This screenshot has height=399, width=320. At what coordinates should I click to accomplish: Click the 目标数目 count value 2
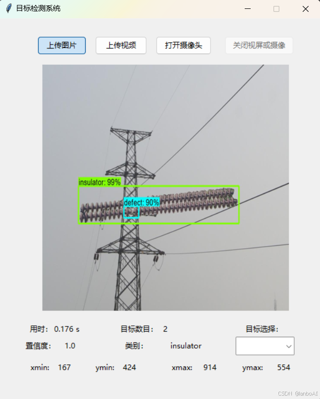pos(165,329)
